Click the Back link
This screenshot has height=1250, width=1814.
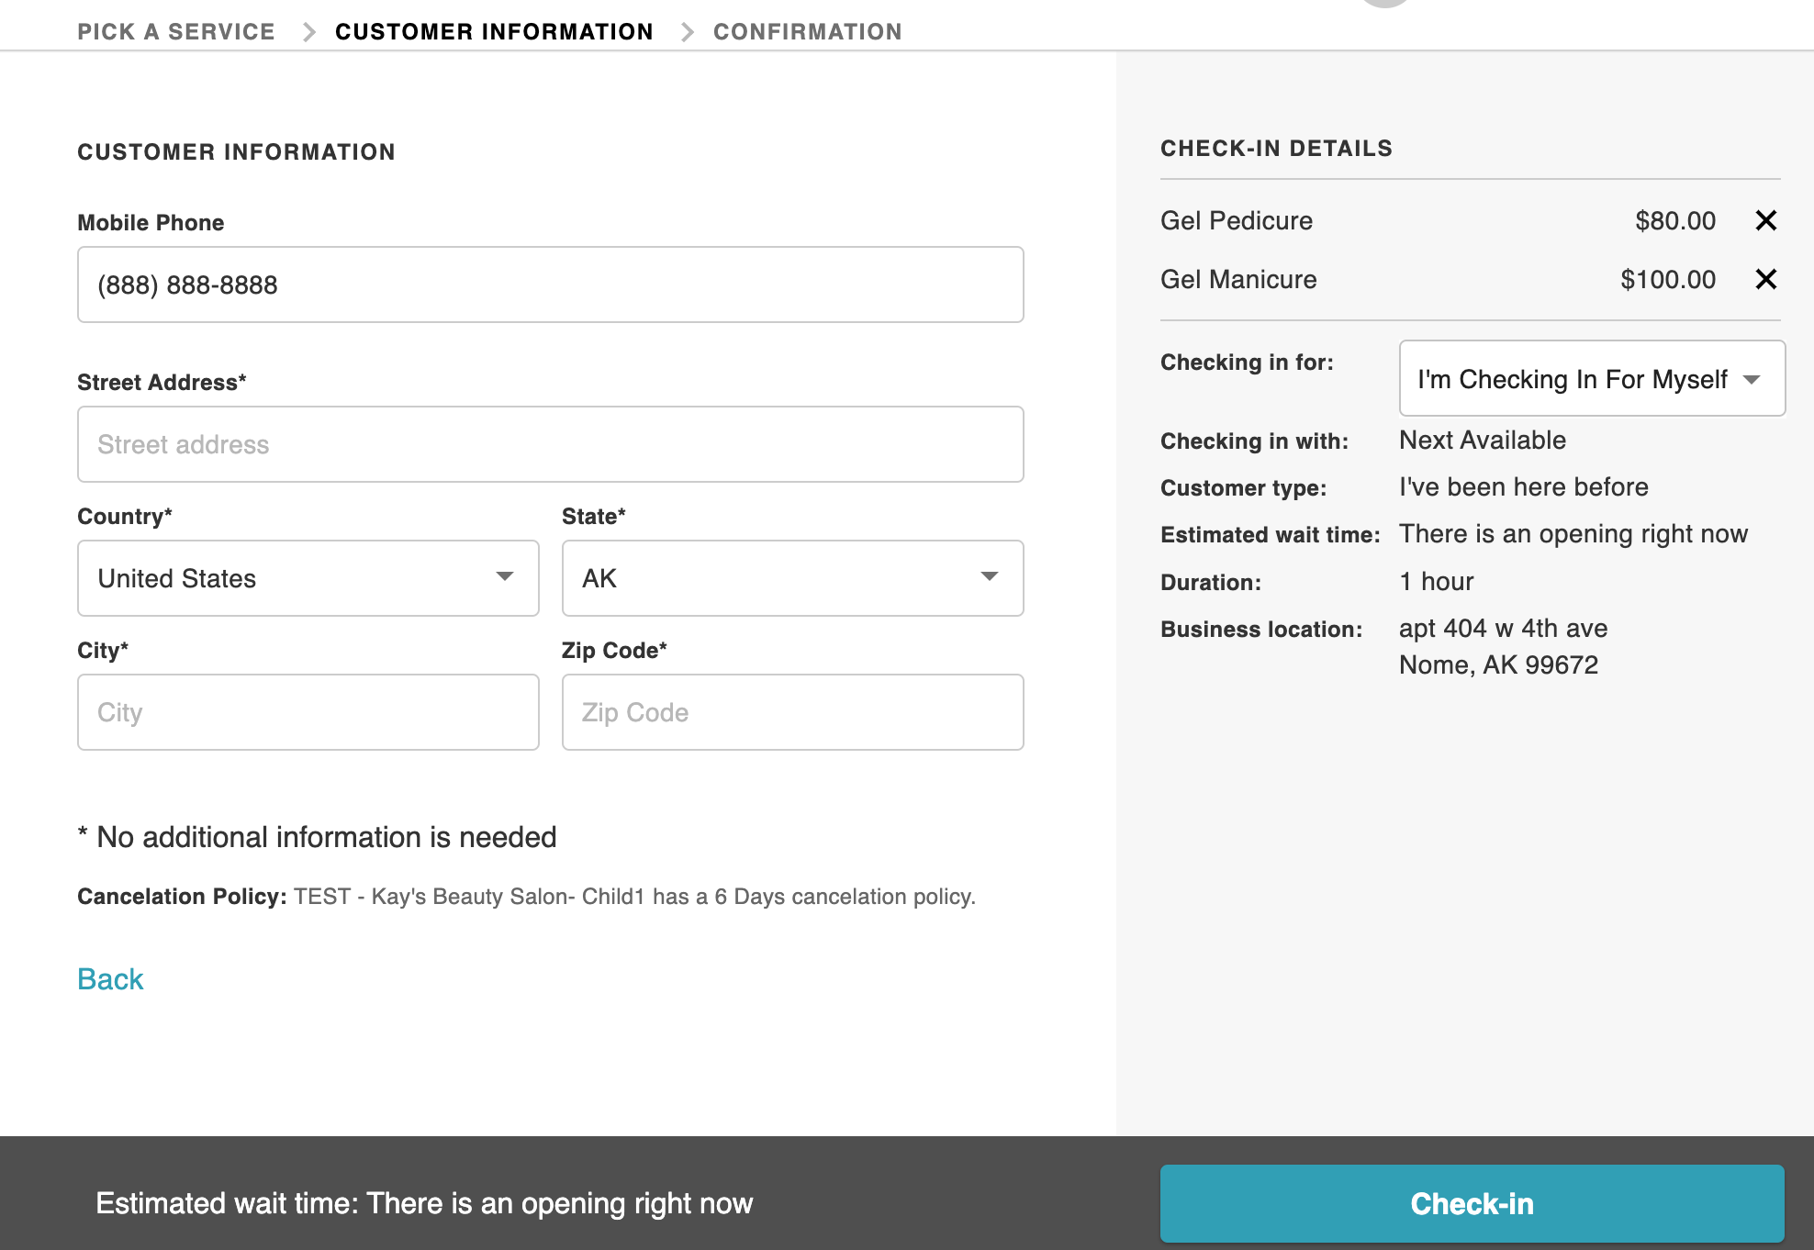(110, 979)
